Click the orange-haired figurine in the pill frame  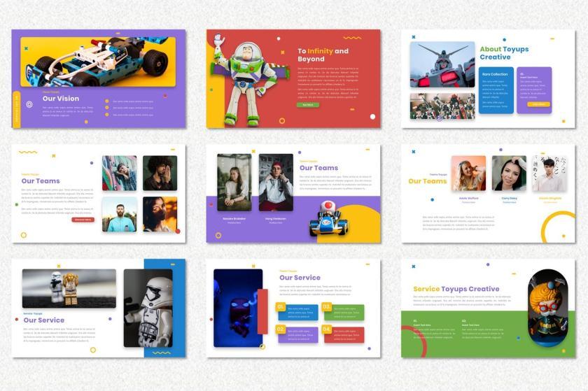click(548, 306)
